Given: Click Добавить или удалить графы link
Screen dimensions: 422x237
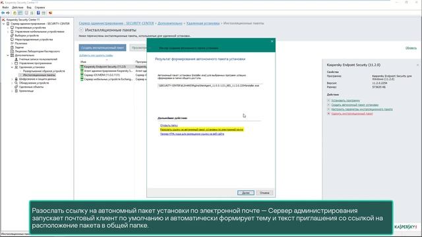Looking at the screenshot, I should tap(96, 55).
